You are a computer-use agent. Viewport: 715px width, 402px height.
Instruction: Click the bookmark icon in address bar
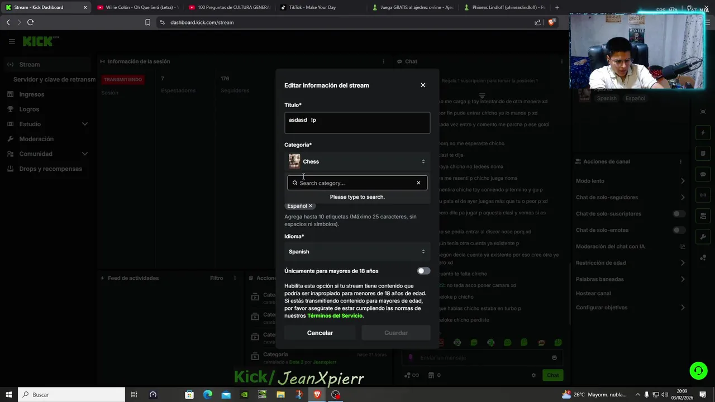tap(147, 22)
